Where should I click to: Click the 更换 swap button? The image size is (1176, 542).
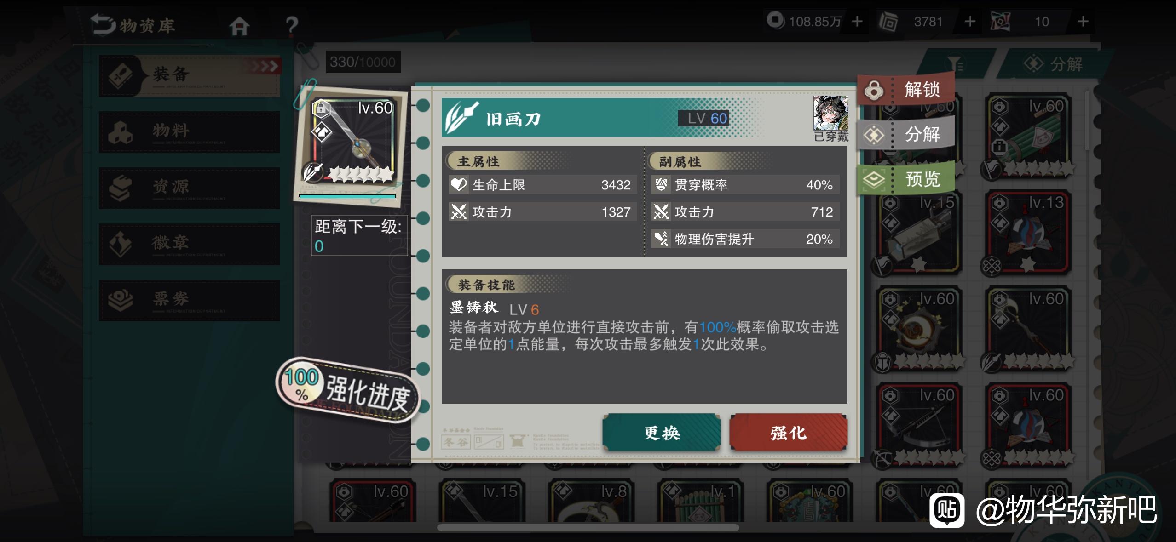662,433
